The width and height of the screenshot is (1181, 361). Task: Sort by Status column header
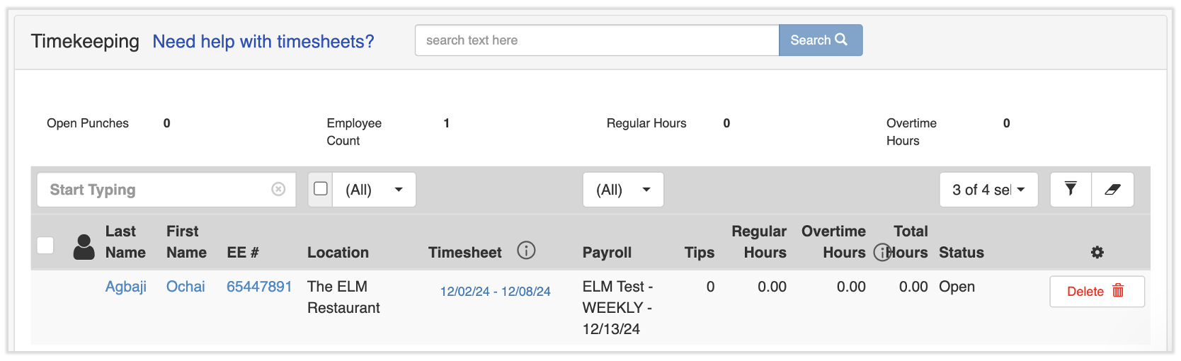pyautogui.click(x=961, y=253)
